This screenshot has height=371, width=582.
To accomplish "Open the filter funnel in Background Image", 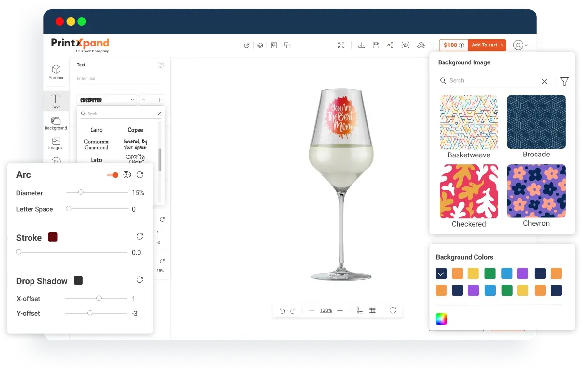I will pos(564,82).
